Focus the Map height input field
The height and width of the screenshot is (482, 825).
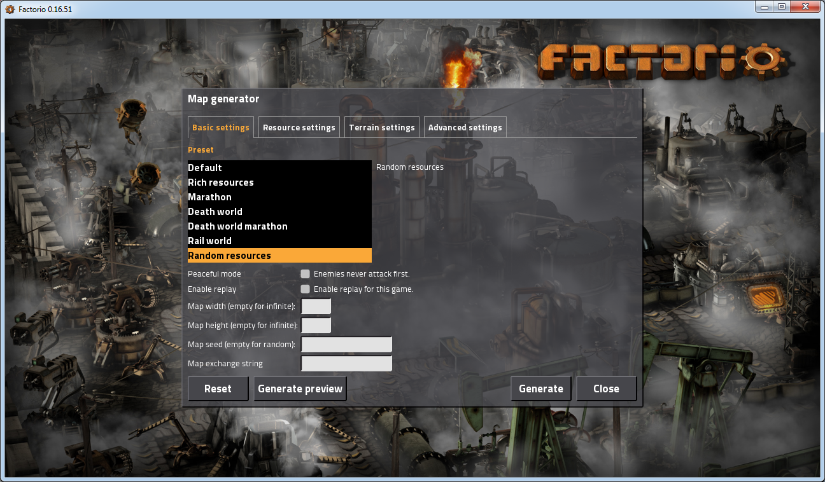pos(316,326)
